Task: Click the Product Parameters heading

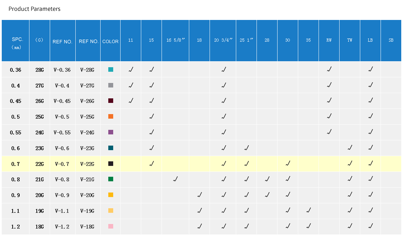Action: [x=34, y=9]
